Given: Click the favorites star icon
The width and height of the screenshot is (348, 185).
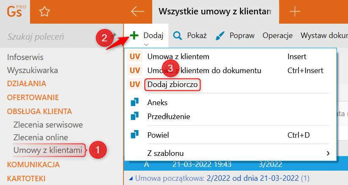Looking at the screenshot, I should point(44,12).
